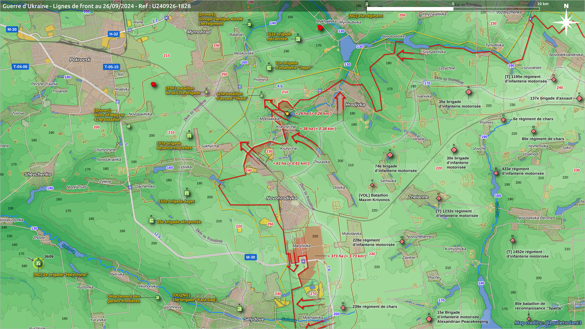Click the 151e brigade mécanisée unit square

pyautogui.click(x=298, y=39)
